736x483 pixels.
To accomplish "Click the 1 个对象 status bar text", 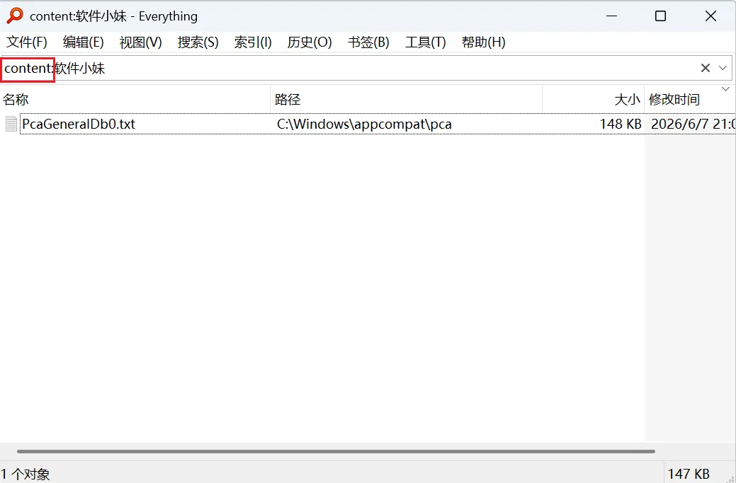I will pyautogui.click(x=26, y=474).
